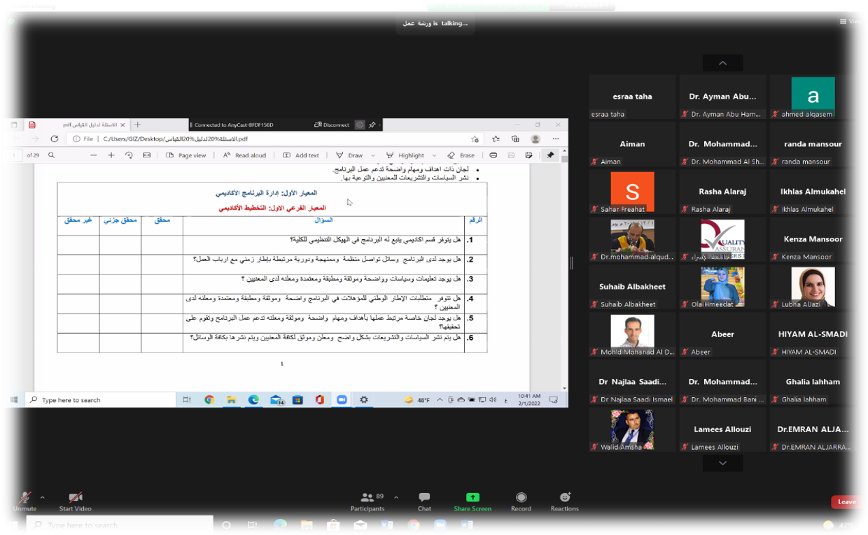Open the Participants panel
Image resolution: width=868 pixels, height=535 pixels.
[x=367, y=499]
